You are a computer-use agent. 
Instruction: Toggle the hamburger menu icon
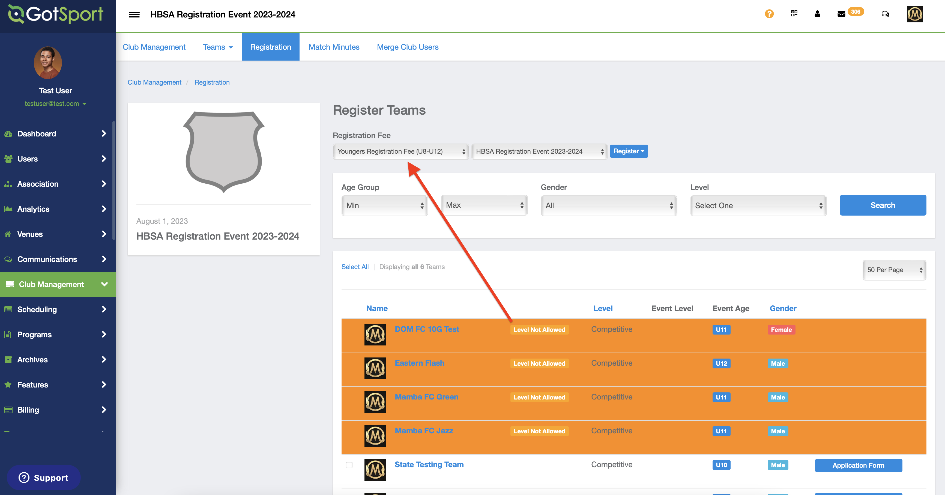coord(134,15)
